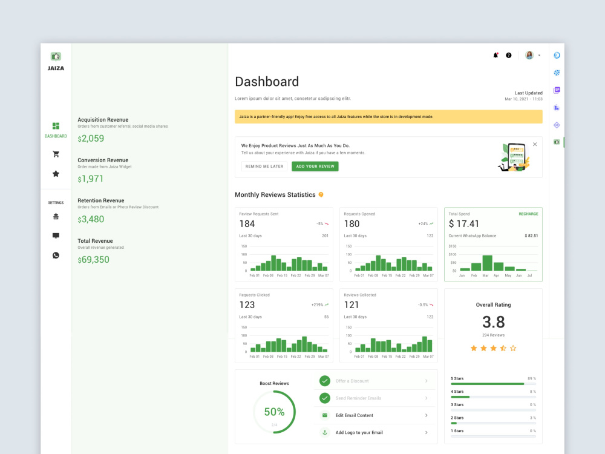The height and width of the screenshot is (454, 605).
Task: Click the user avatar picture
Action: (x=529, y=55)
